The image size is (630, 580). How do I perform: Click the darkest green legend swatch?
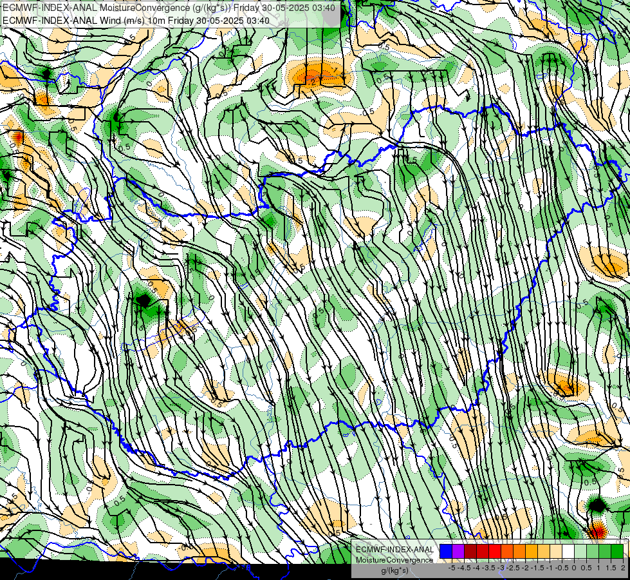pos(617,552)
